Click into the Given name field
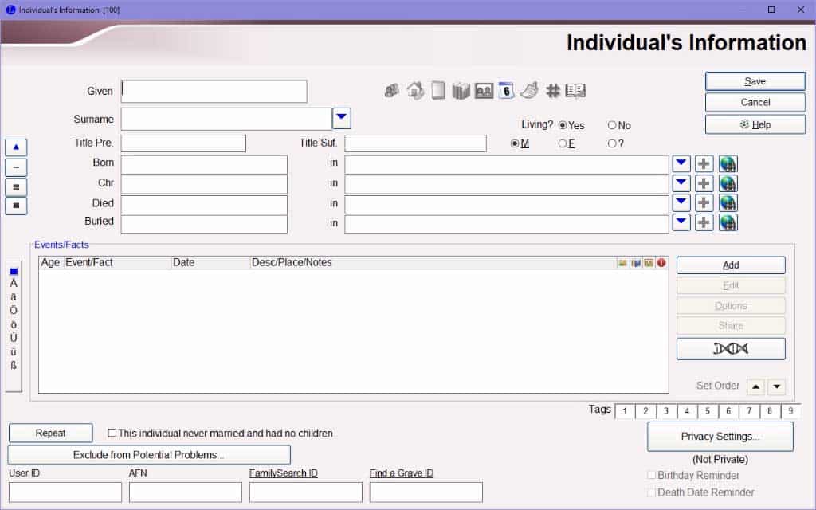816x510 pixels. click(214, 92)
